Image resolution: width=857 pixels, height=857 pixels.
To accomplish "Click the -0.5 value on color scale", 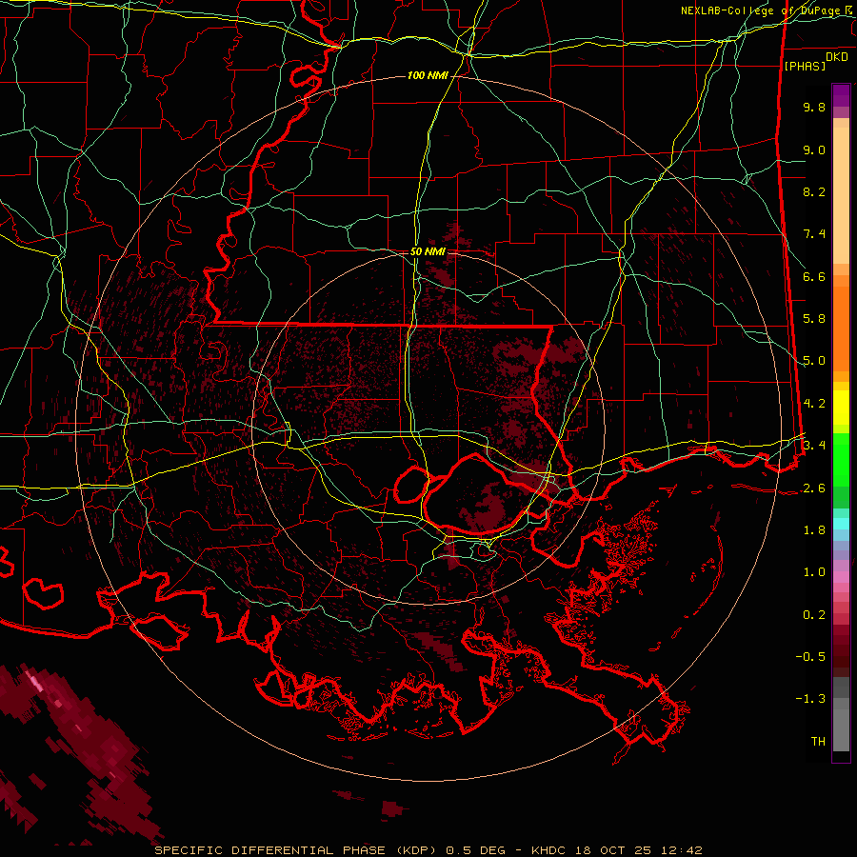I will [810, 657].
